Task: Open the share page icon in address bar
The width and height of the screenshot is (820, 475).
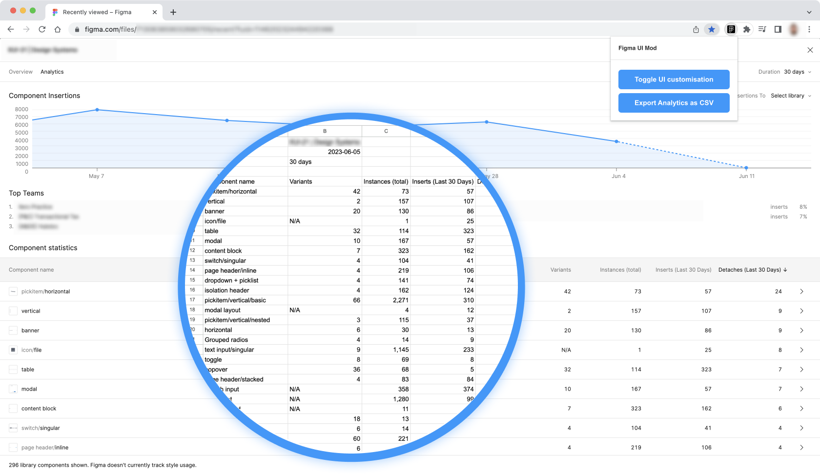Action: pos(696,29)
